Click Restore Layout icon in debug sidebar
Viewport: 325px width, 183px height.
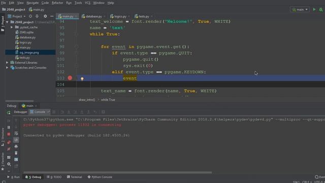9,158
